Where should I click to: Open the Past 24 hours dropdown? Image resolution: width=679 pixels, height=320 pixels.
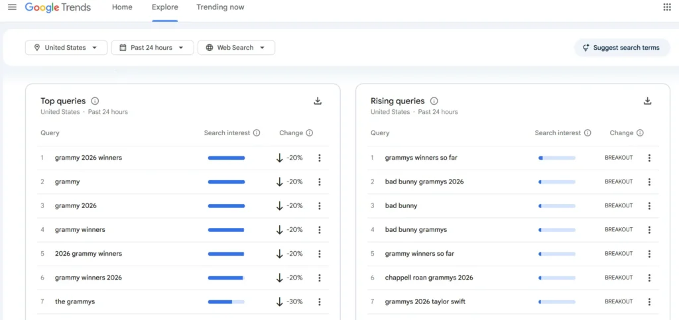click(153, 48)
